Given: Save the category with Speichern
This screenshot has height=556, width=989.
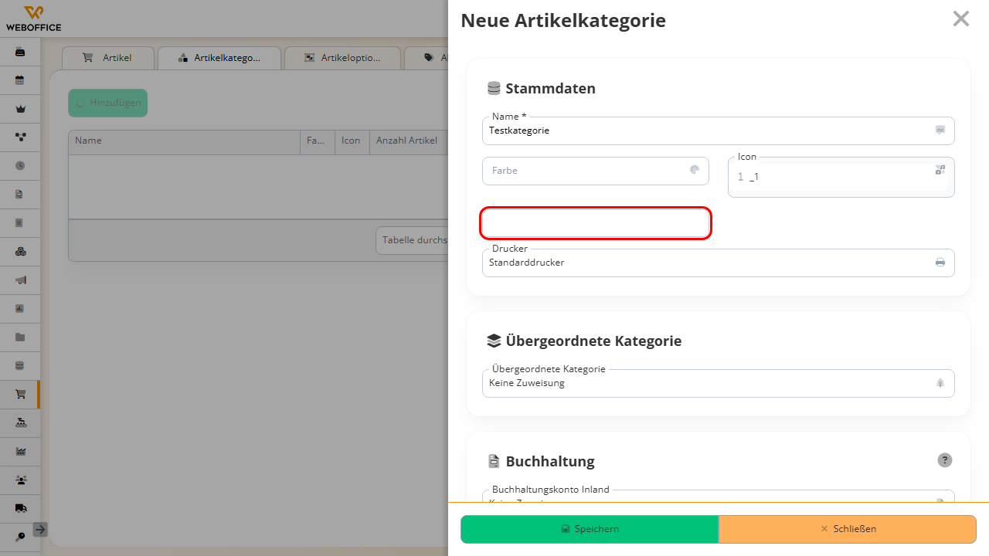Looking at the screenshot, I should (590, 529).
